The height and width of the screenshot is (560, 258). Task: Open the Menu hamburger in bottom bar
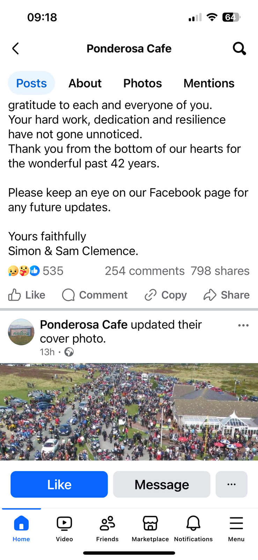[236, 524]
